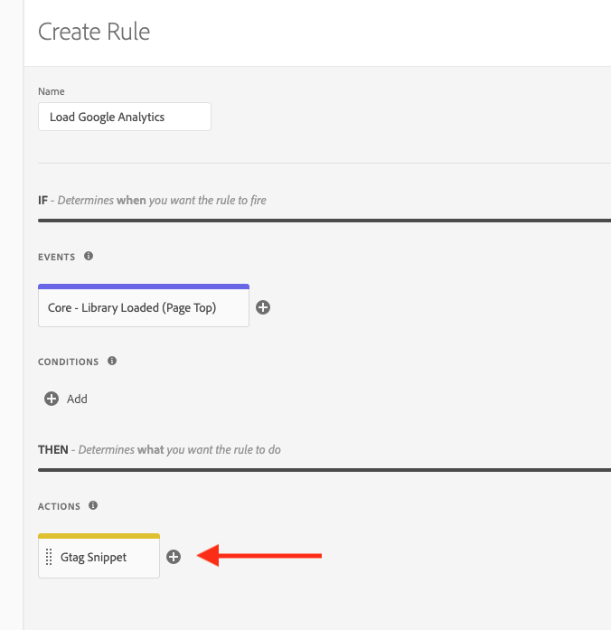The width and height of the screenshot is (611, 630).
Task: Click the info icon beside ACTIONS
Action: point(93,505)
